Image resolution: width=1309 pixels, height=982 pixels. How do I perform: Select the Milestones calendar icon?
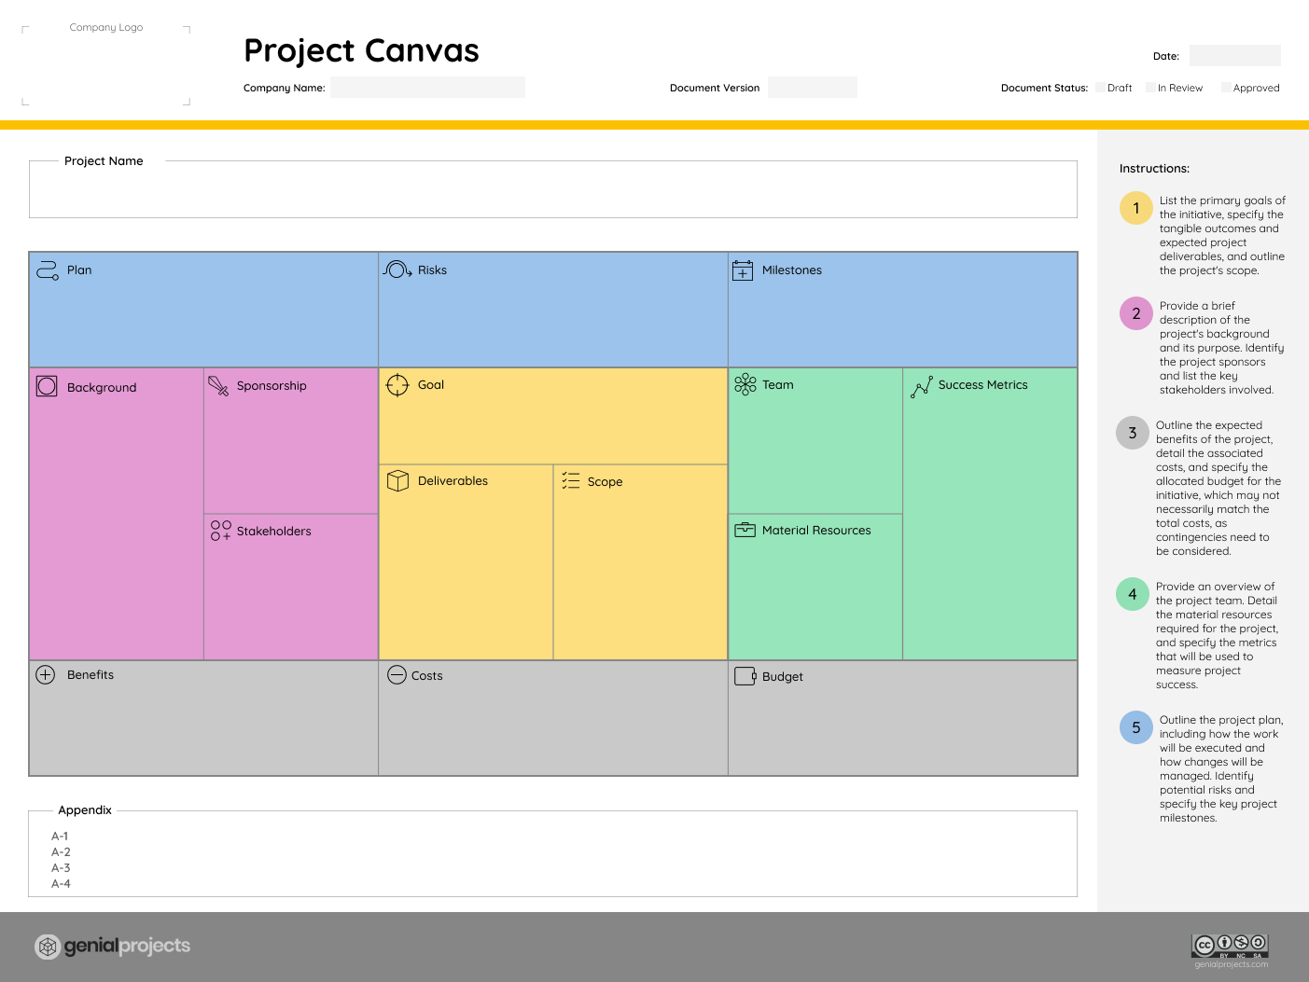click(744, 270)
